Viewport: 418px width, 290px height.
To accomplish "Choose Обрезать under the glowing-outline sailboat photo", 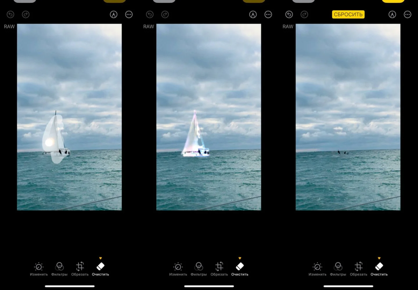I will (x=219, y=269).
